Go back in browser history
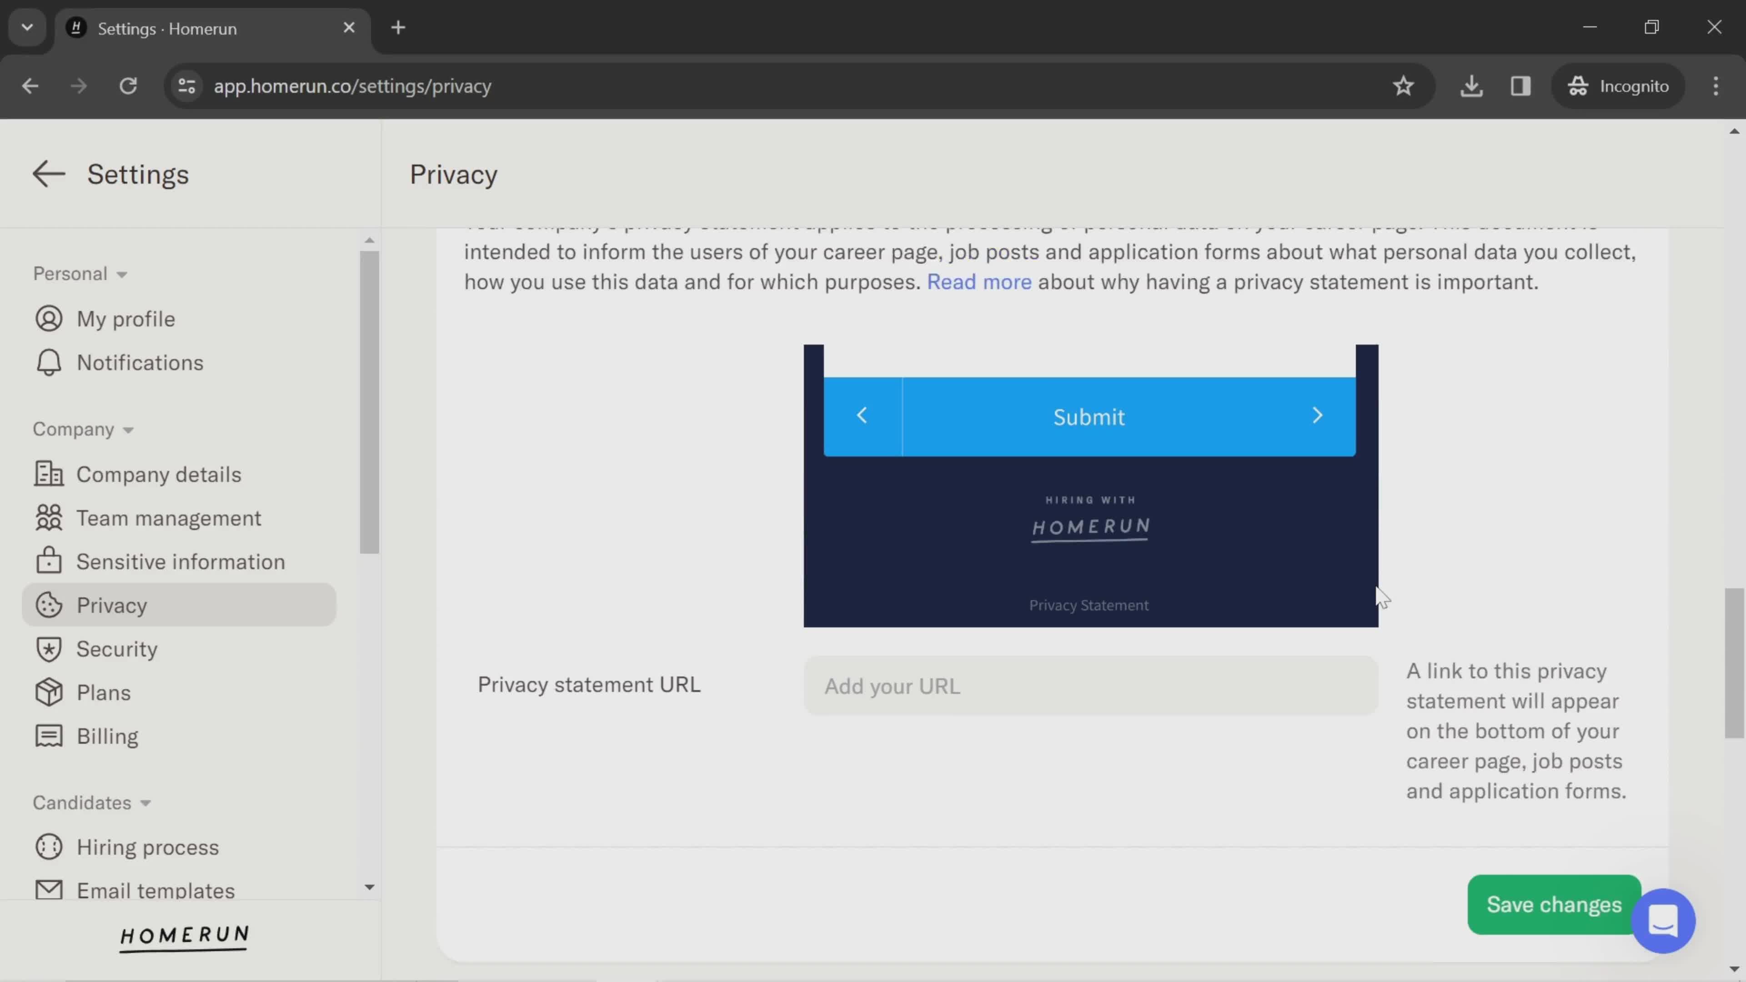The image size is (1746, 982). tap(30, 86)
